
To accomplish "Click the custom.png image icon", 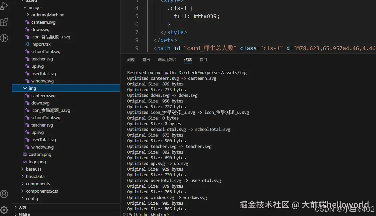I will tap(25, 154).
